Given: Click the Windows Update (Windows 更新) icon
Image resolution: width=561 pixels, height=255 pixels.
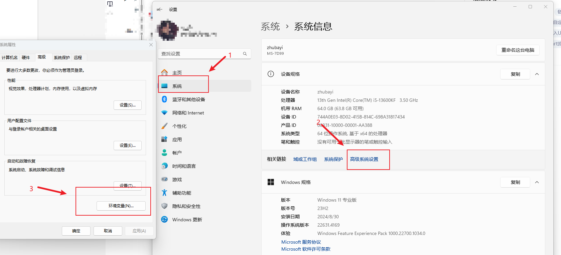Looking at the screenshot, I should (164, 219).
